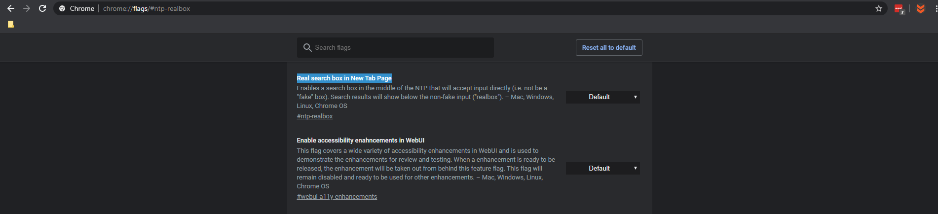Screen dimensions: 938x214
Task: Open the Chrome site info icon
Action: click(62, 8)
